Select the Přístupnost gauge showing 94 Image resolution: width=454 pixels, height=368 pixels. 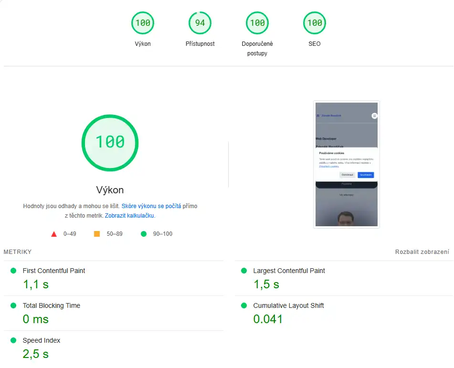click(200, 22)
